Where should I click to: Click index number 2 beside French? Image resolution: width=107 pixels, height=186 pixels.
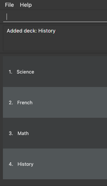(11, 103)
